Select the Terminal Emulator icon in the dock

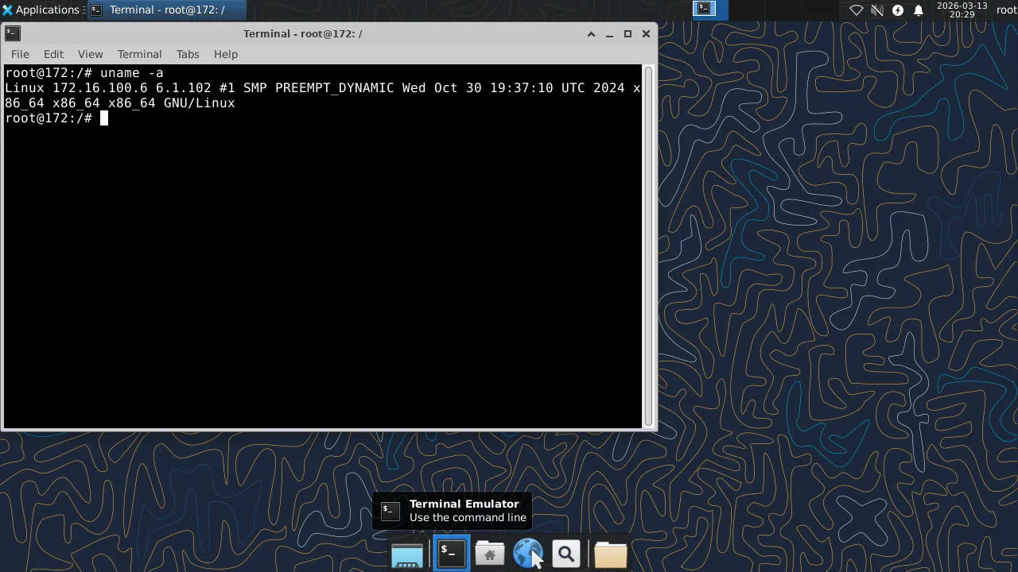(450, 552)
